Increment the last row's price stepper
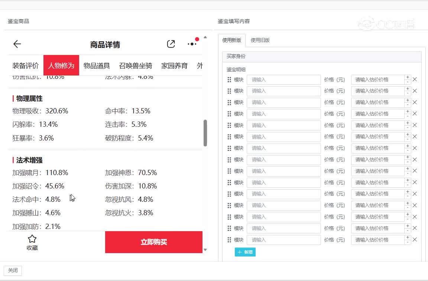 (408, 238)
